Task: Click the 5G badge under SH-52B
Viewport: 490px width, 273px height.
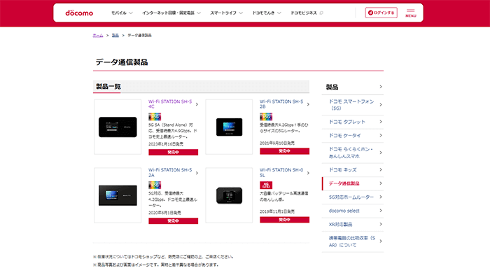Action: coord(266,117)
